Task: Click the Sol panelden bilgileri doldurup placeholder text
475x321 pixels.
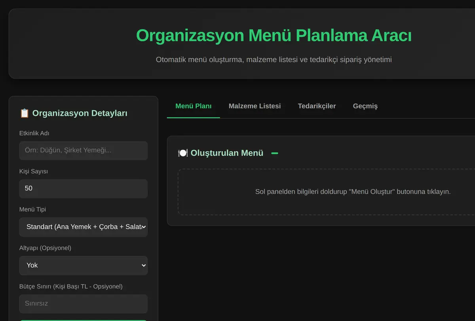Action: tap(353, 192)
